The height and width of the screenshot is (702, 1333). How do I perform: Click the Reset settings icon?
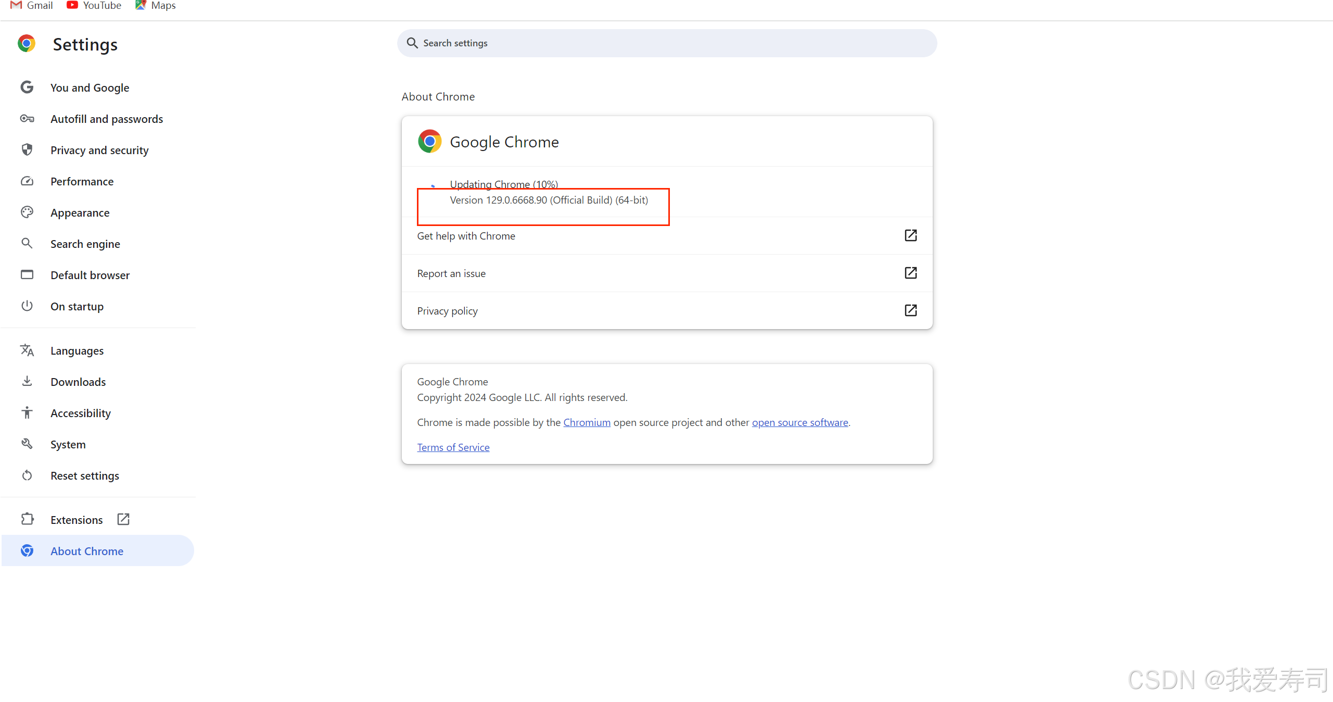pyautogui.click(x=27, y=475)
